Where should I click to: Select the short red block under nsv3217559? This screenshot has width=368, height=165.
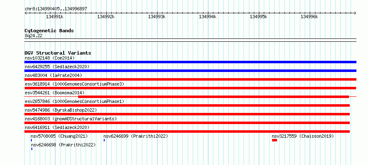(x=275, y=140)
